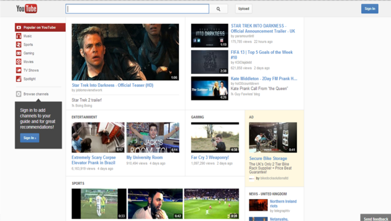
Task: Click the Sign In button in header
Action: pos(370,9)
